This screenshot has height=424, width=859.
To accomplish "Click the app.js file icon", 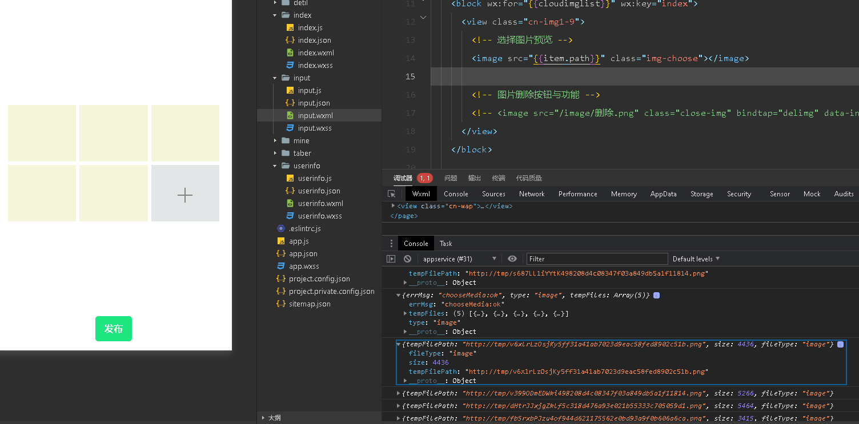I will click(x=281, y=241).
